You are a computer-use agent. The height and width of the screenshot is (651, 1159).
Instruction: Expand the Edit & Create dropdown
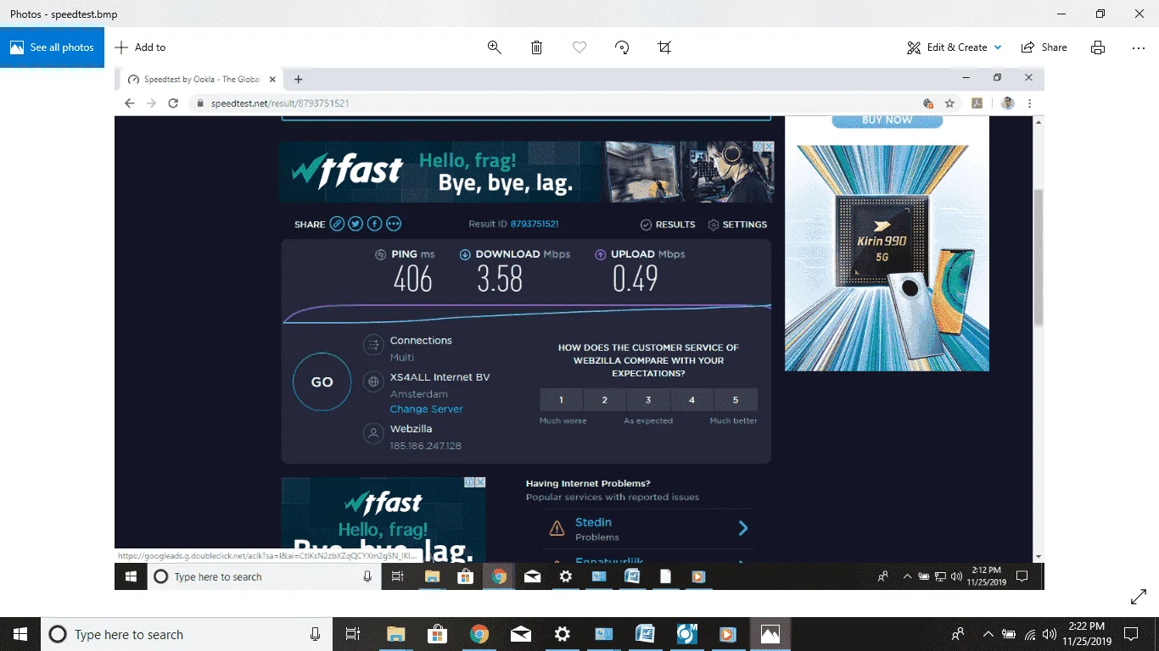click(955, 47)
